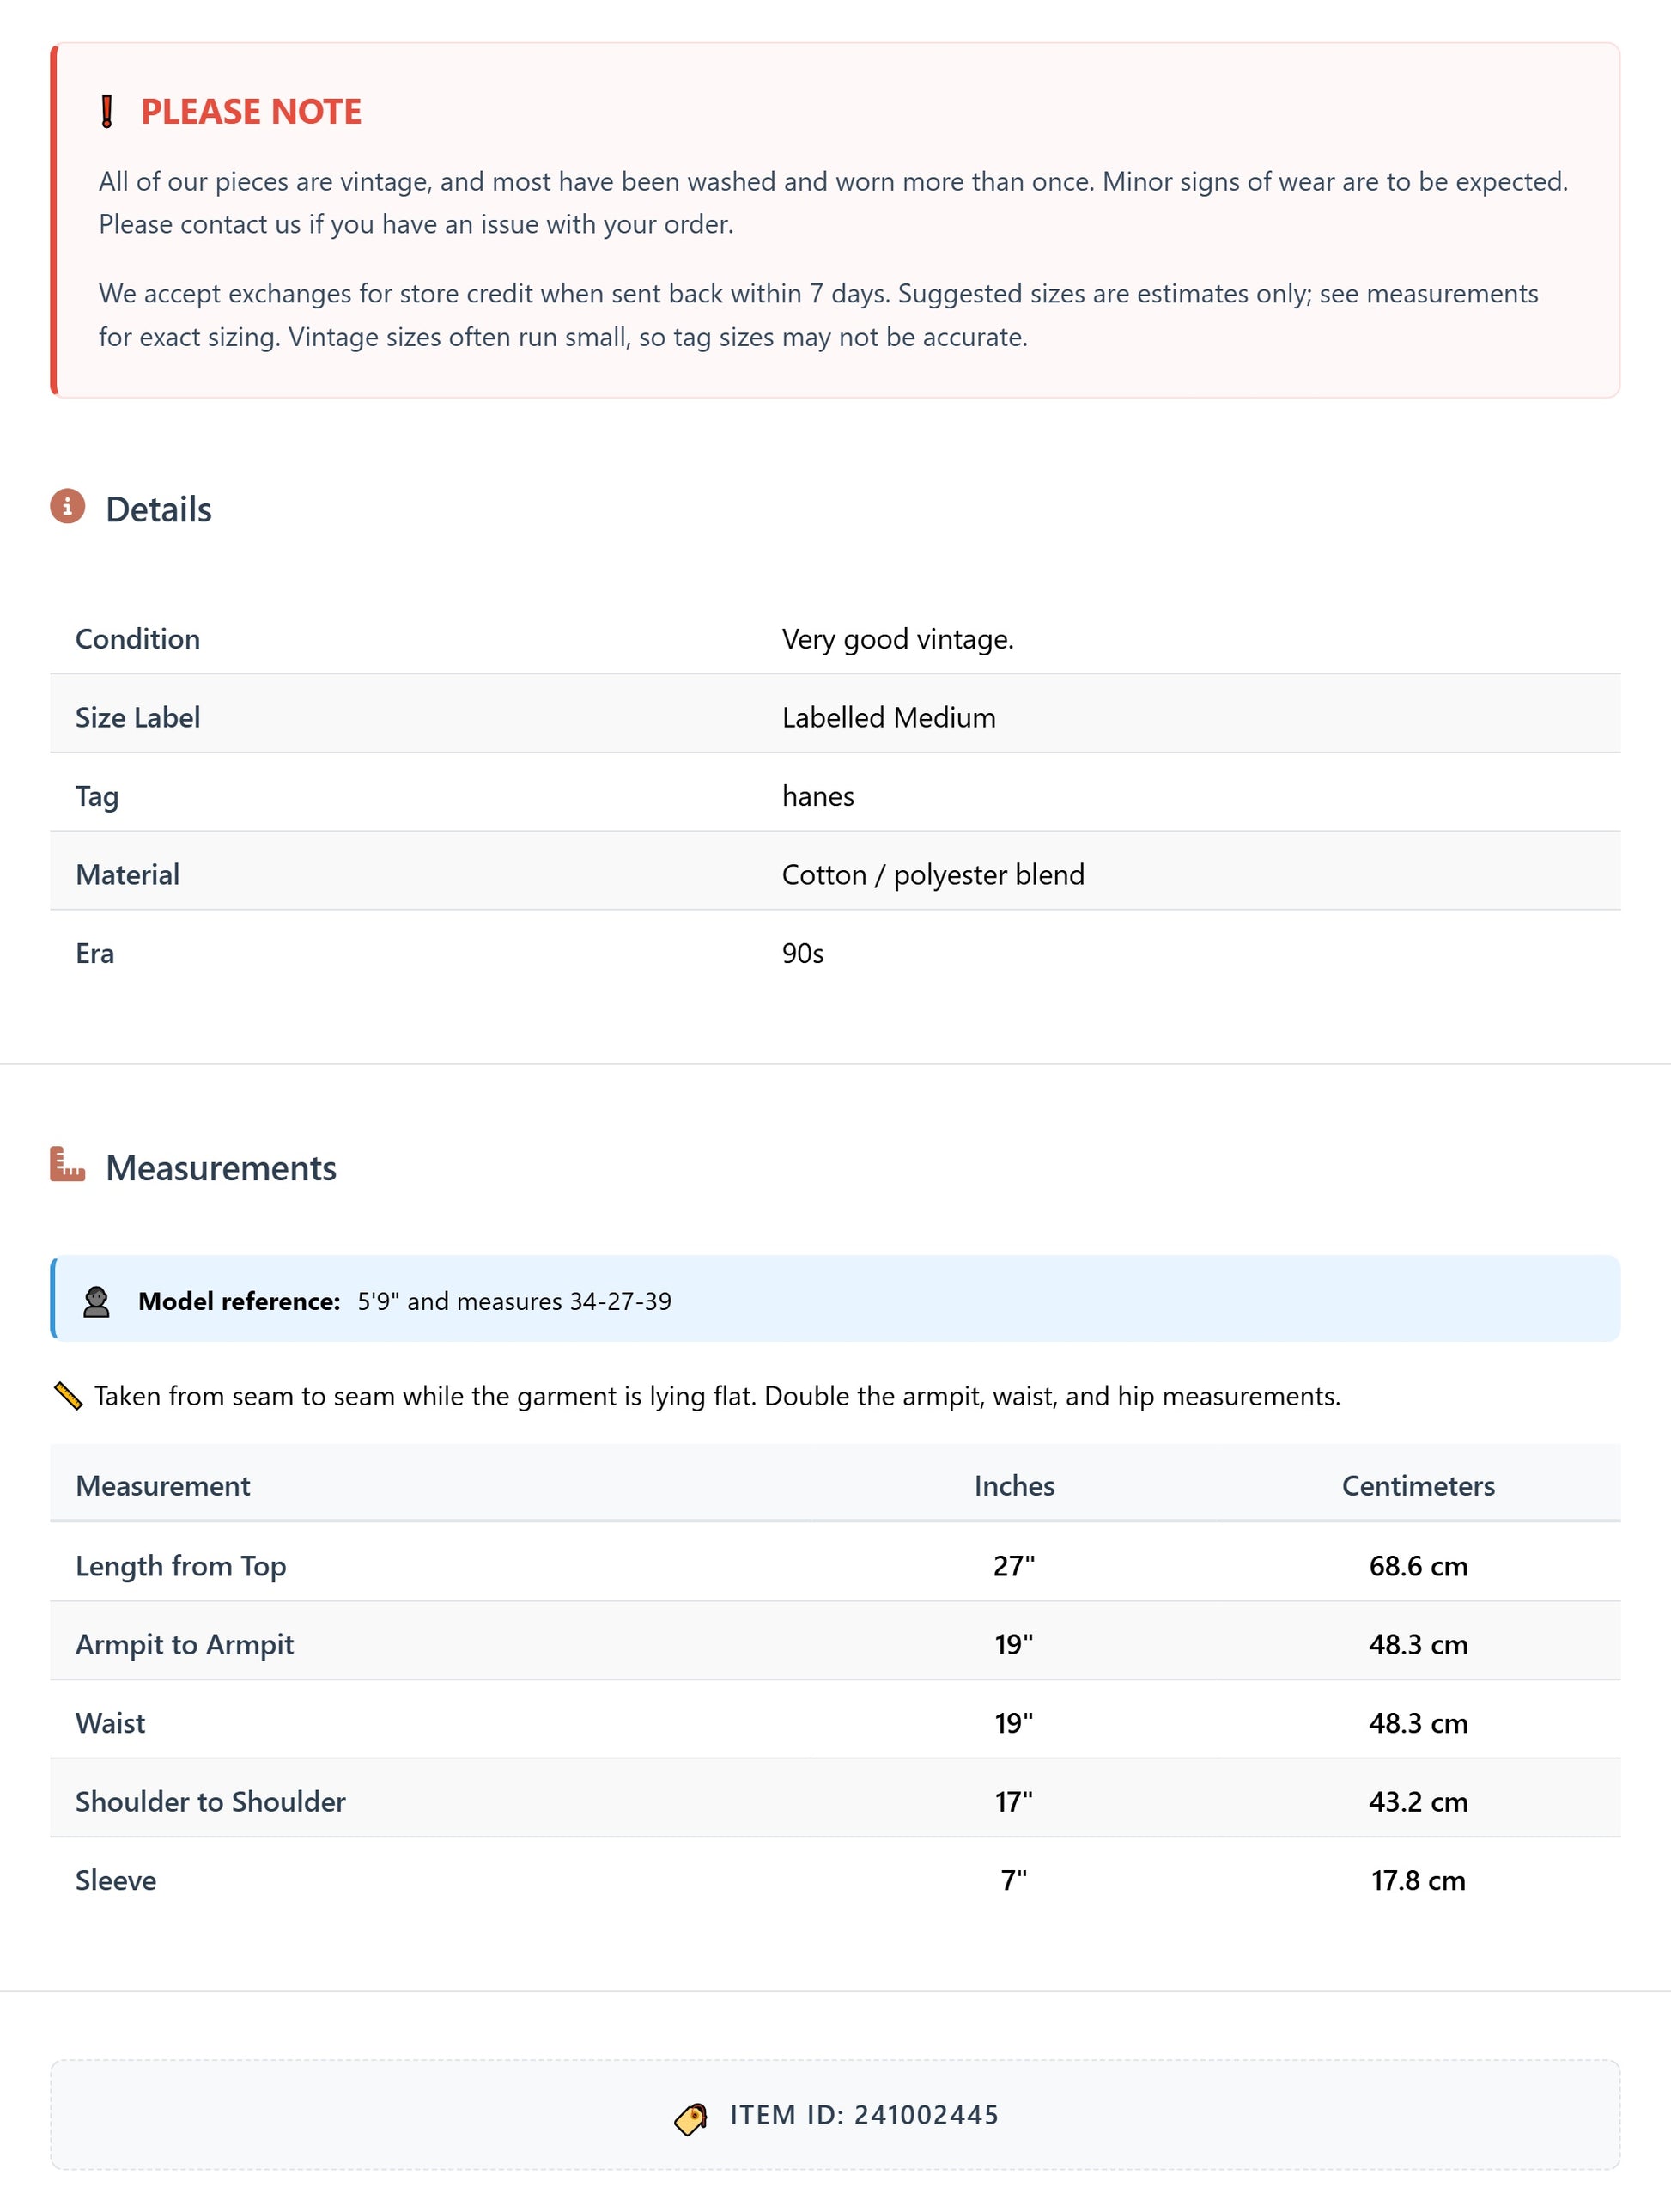Click the 17.8 cm Sleeve measurement

1417,1881
